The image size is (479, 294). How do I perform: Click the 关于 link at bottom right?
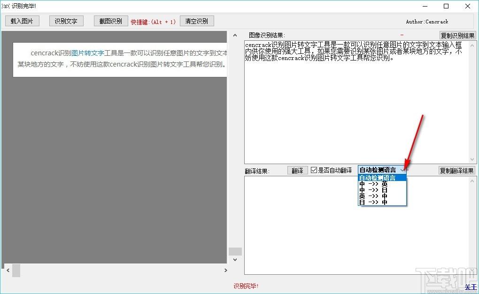[471, 287]
